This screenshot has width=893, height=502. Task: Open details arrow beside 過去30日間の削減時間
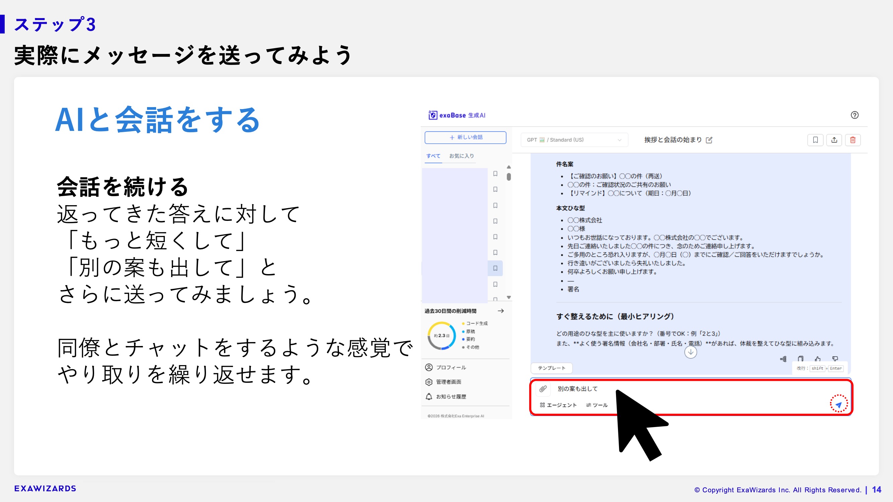(500, 311)
